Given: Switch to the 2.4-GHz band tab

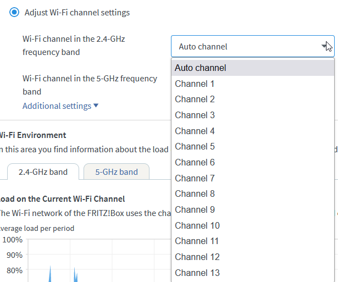Looking at the screenshot, I should point(43,172).
